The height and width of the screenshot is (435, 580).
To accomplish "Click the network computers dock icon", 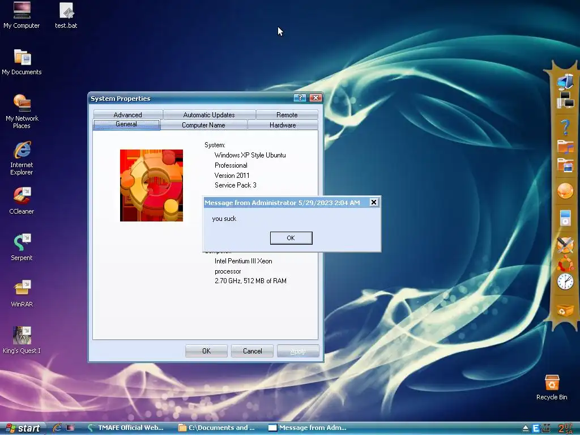I will point(565,100).
